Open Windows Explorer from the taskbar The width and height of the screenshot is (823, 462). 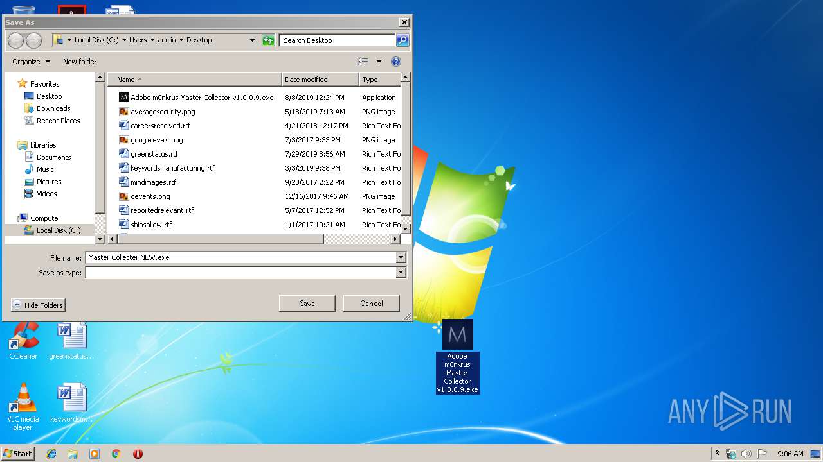point(73,454)
